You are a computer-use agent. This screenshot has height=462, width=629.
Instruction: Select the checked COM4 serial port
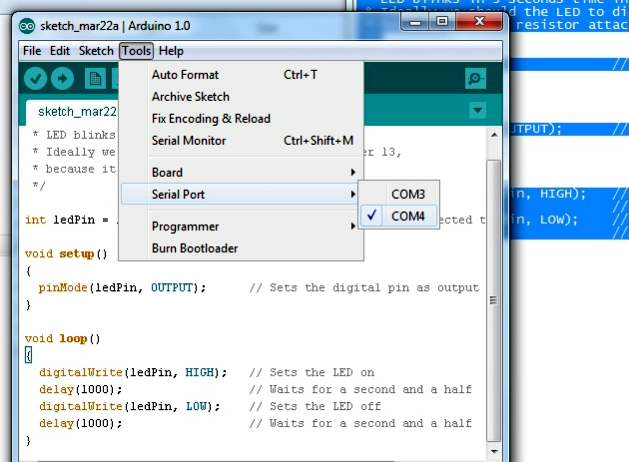(x=399, y=216)
